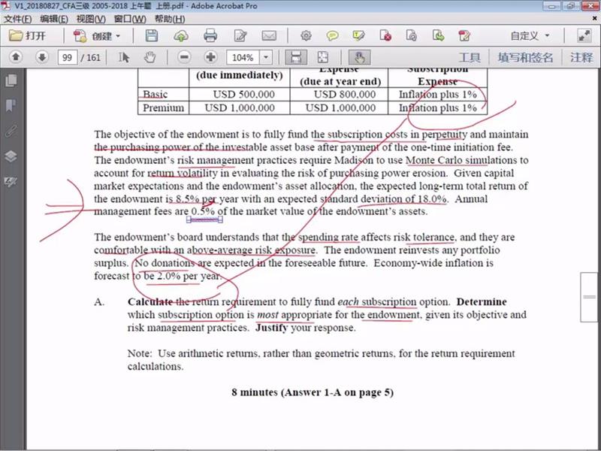Zoom in with plus button

pyautogui.click(x=211, y=58)
